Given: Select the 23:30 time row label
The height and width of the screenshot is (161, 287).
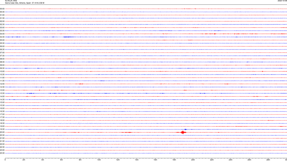Looking at the screenshot, I should click(x=2, y=153).
